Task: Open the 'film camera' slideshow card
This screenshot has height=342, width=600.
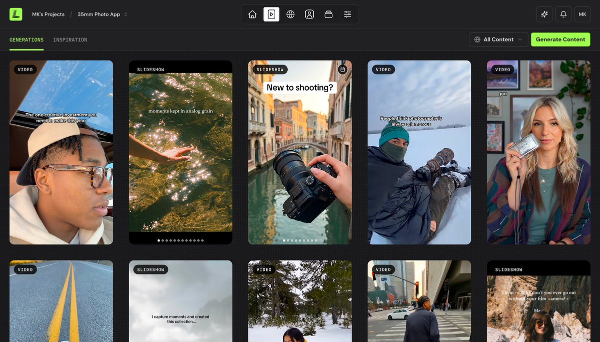Action: pyautogui.click(x=539, y=301)
